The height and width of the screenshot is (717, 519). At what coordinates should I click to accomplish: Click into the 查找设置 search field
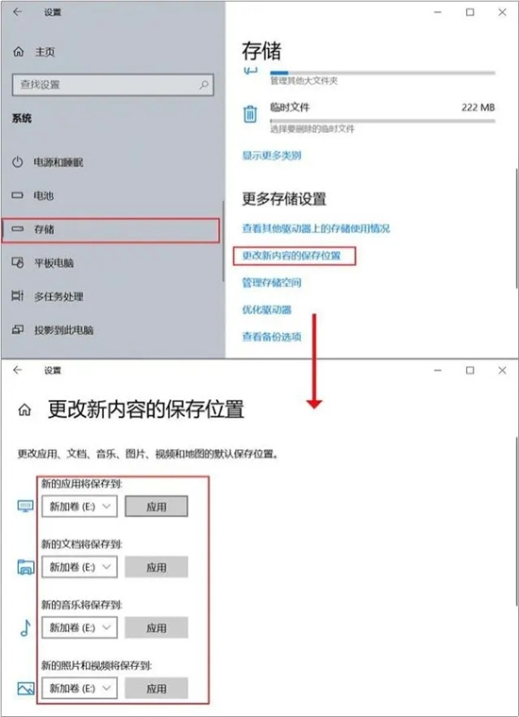click(113, 85)
